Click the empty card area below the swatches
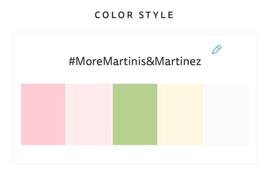Viewport: 270px width, 183px height. pos(135,154)
